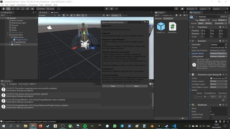Toggle Dummy object active checkbox
Viewport: 230px width, 129px height.
(x=197, y=17)
